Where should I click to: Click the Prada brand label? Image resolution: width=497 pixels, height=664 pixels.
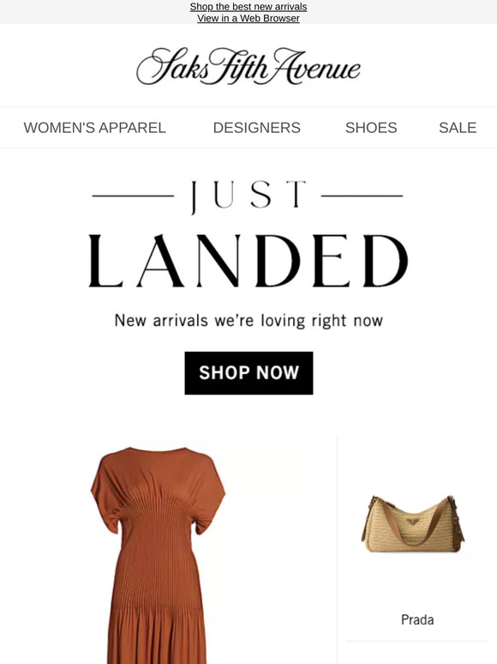417,620
